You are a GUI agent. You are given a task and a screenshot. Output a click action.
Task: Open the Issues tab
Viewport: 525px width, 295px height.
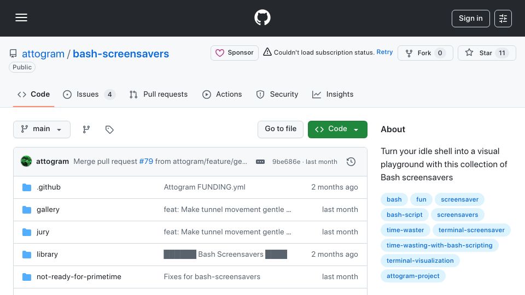tap(89, 95)
